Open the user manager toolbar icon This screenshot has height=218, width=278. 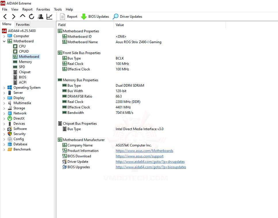point(40,17)
